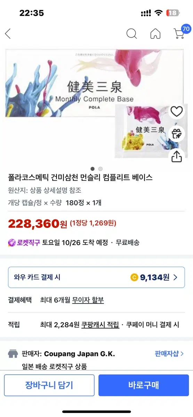Open the 판매자샵 chevron link
This screenshot has height=417, width=193.
pos(169,354)
